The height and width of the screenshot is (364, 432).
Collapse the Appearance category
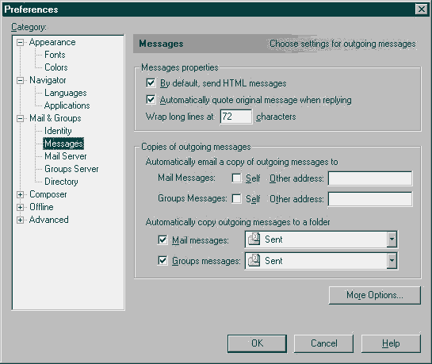pos(20,43)
